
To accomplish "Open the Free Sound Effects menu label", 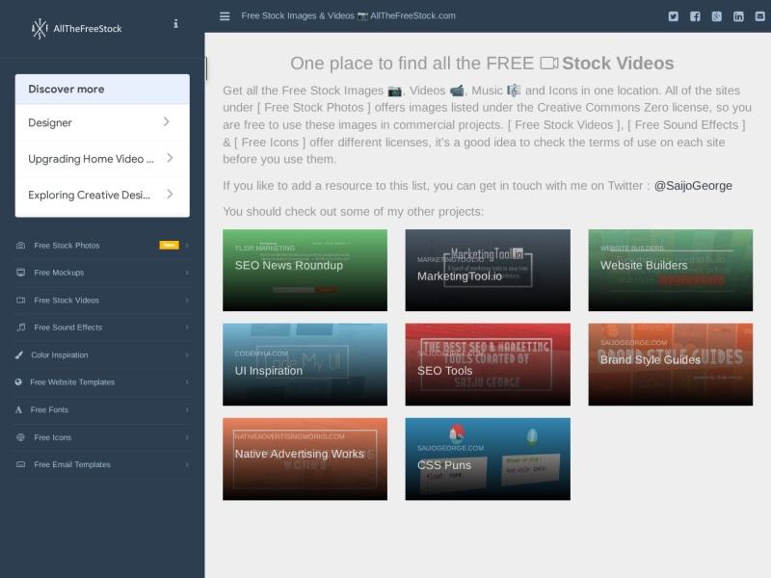I will pos(67,328).
